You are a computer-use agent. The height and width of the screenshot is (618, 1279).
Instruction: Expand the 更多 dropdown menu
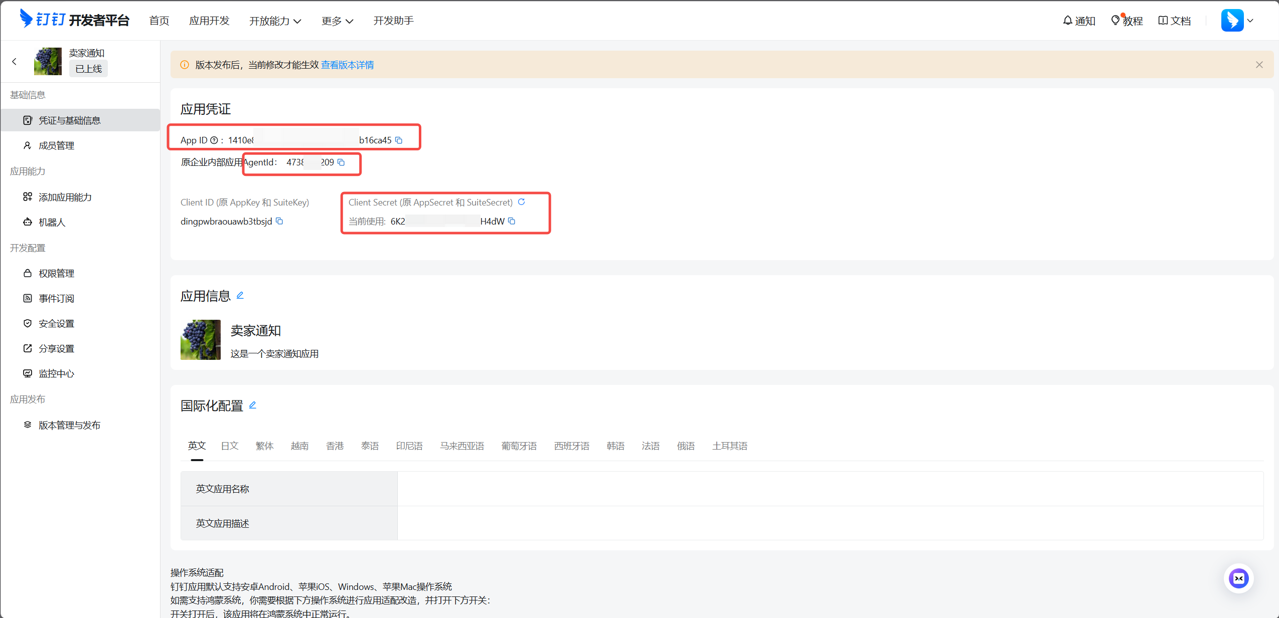tap(337, 21)
